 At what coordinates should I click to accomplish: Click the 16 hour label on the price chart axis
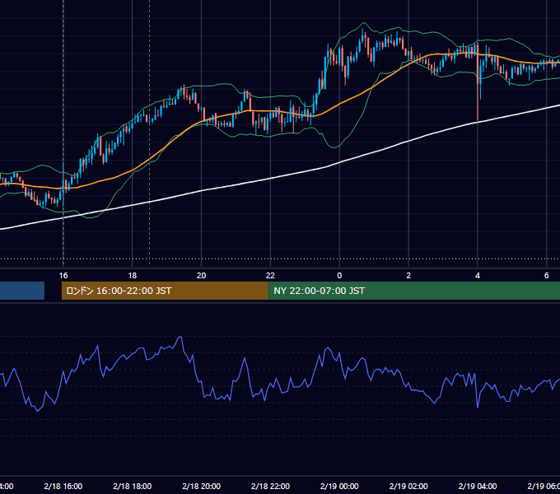(x=63, y=276)
